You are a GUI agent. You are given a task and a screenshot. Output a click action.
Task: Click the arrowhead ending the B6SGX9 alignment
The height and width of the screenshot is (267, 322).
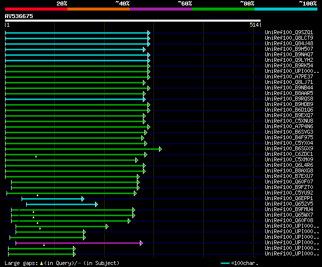tap(160, 149)
